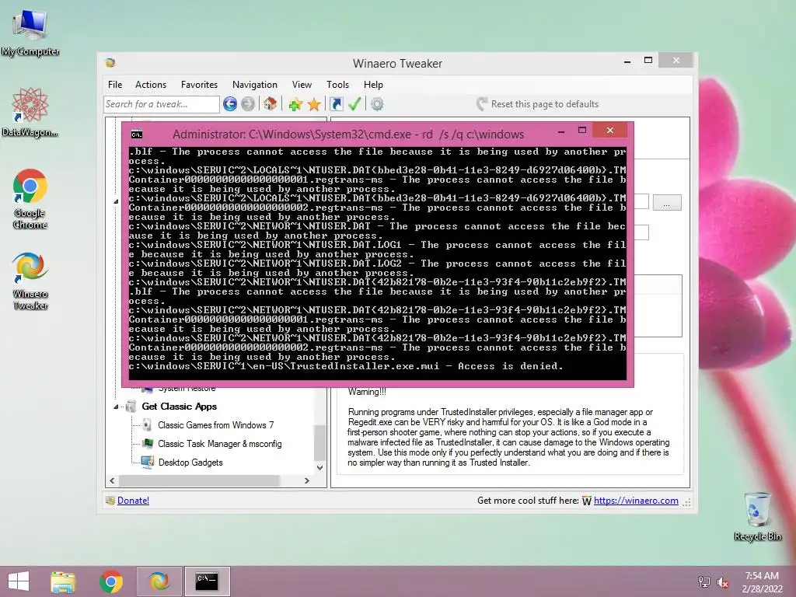Click the cmd.exe window title text
This screenshot has height=597, width=796.
click(x=348, y=134)
